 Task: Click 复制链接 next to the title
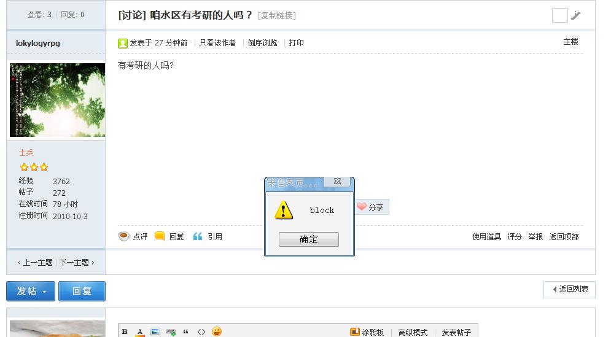click(x=277, y=15)
